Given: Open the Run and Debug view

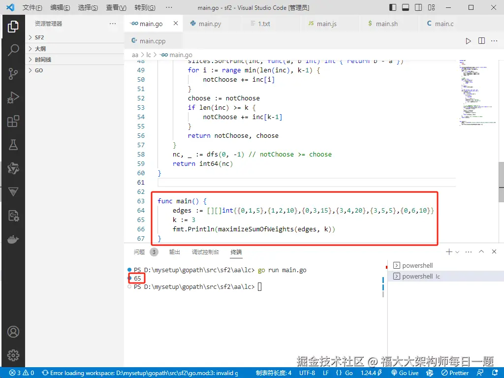Looking at the screenshot, I should pos(13,97).
